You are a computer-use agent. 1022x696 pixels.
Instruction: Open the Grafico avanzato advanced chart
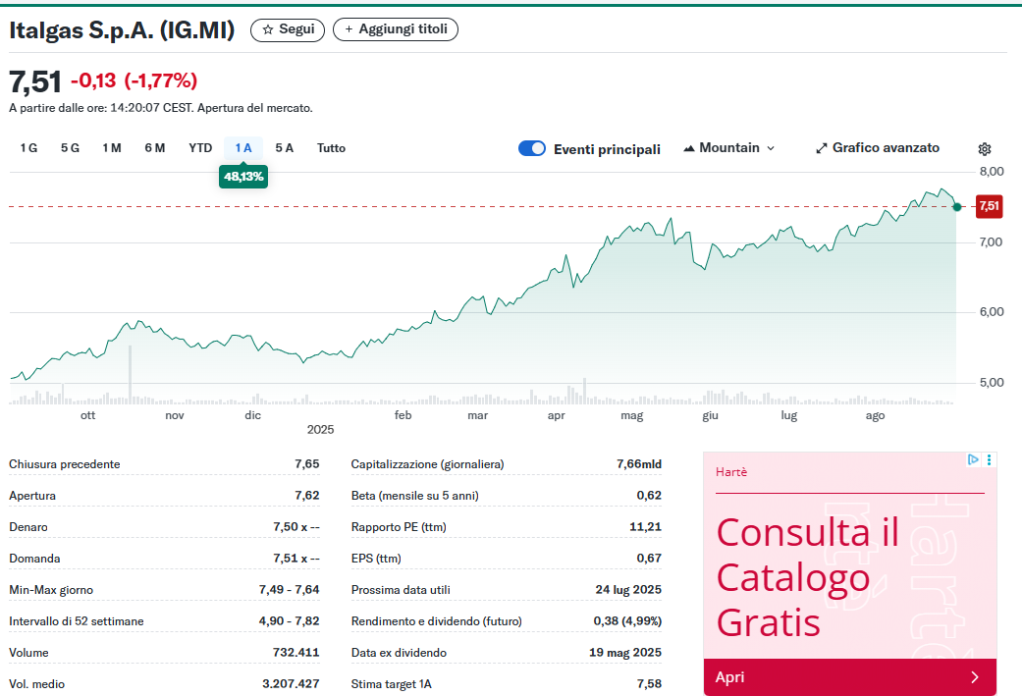(878, 148)
